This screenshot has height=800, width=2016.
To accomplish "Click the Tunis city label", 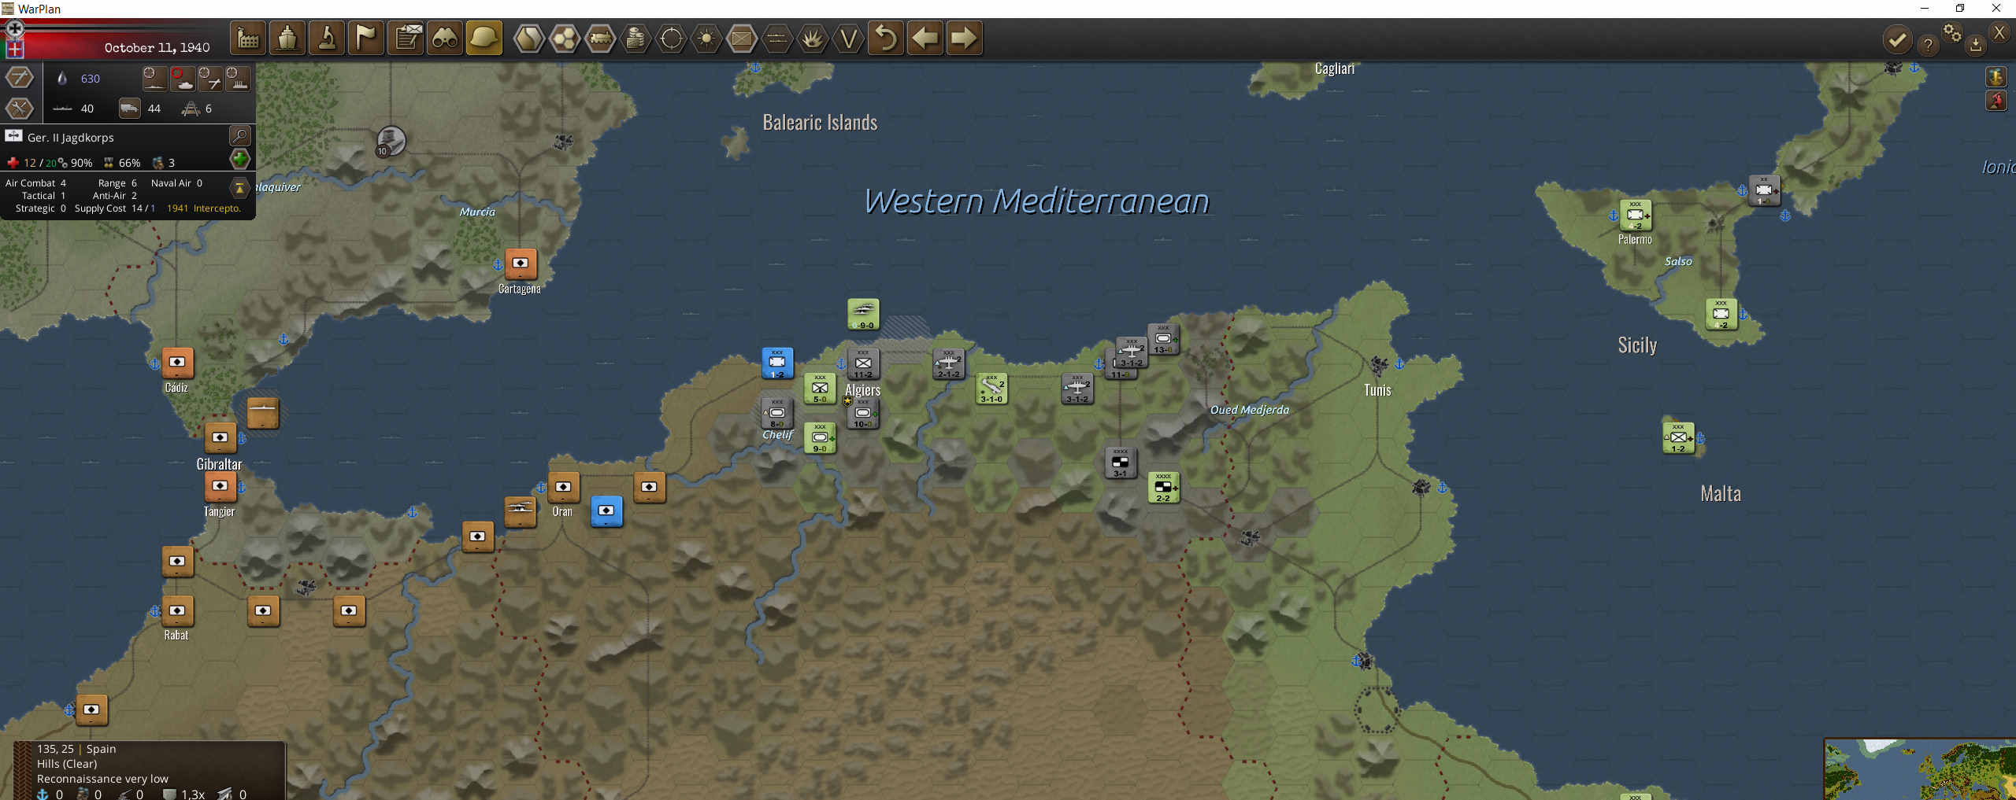I will (x=1377, y=390).
